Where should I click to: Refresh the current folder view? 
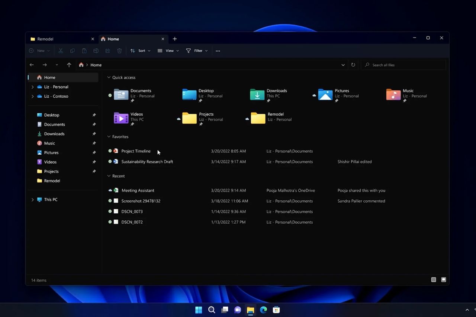(x=353, y=65)
